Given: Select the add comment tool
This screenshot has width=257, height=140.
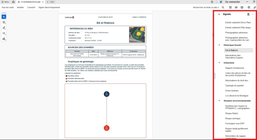Looking at the screenshot, I should (x=4, y=22).
